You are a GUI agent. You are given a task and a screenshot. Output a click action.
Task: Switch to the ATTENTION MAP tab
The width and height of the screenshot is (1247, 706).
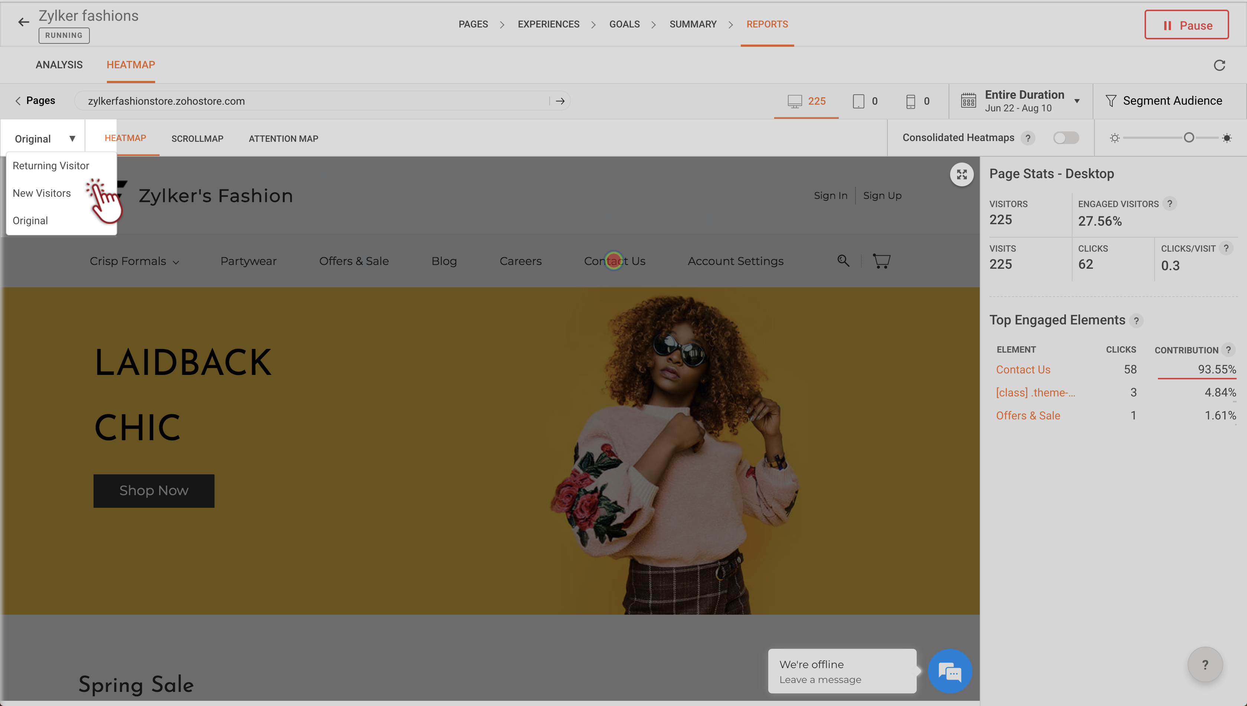coord(283,139)
